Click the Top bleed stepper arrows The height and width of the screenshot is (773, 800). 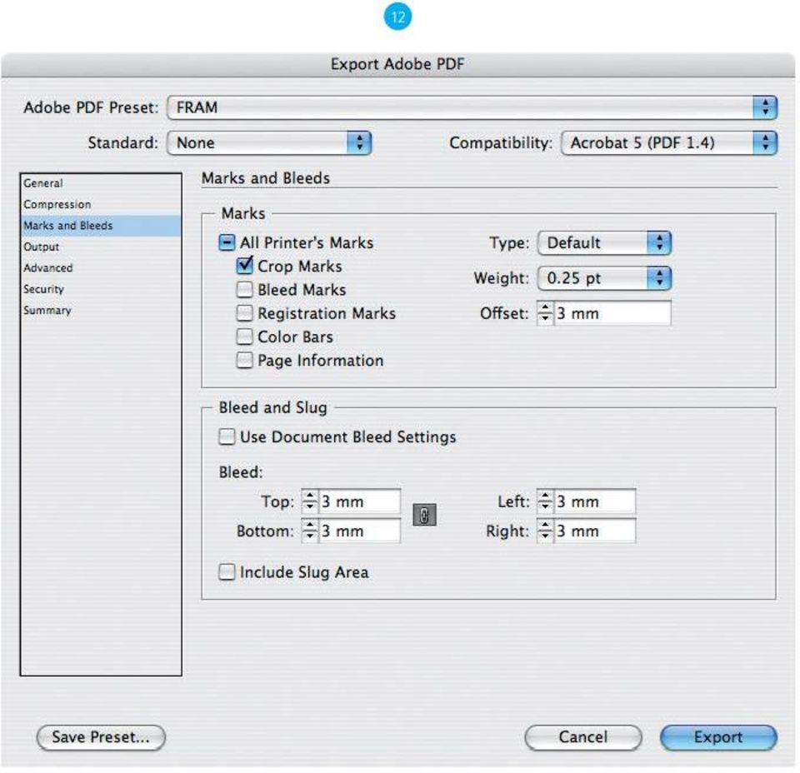[x=310, y=501]
